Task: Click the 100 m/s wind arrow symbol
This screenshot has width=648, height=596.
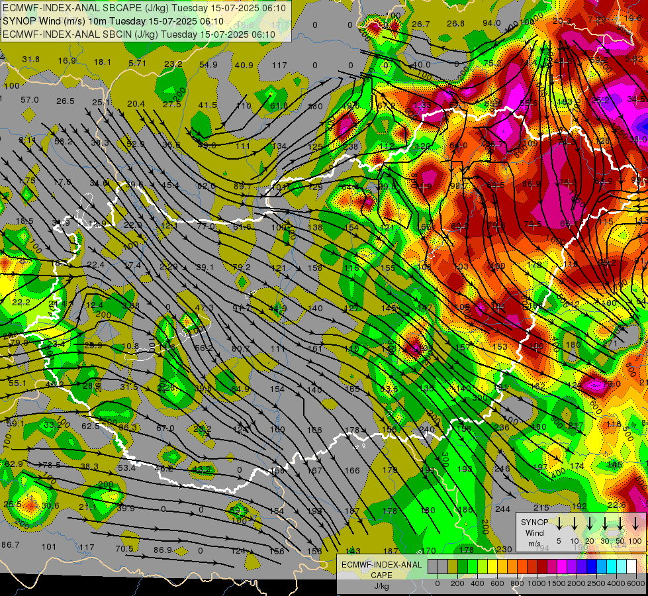Action: 635,524
